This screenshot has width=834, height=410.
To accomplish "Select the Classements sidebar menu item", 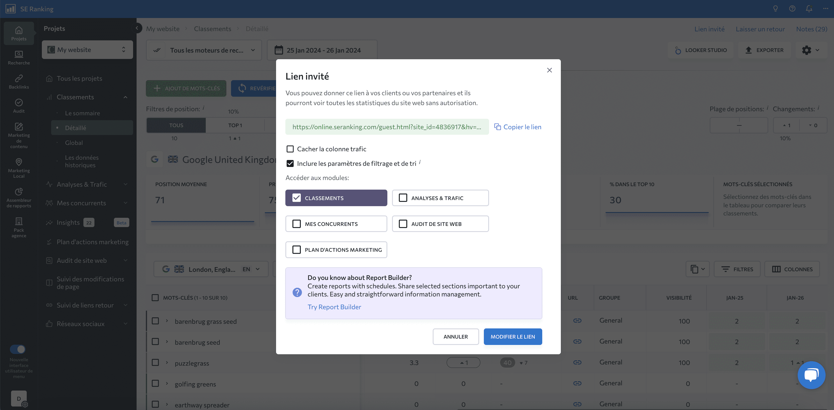I will pos(75,97).
